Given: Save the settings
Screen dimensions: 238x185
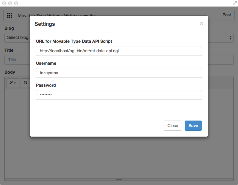Looking at the screenshot, I should click(193, 126).
